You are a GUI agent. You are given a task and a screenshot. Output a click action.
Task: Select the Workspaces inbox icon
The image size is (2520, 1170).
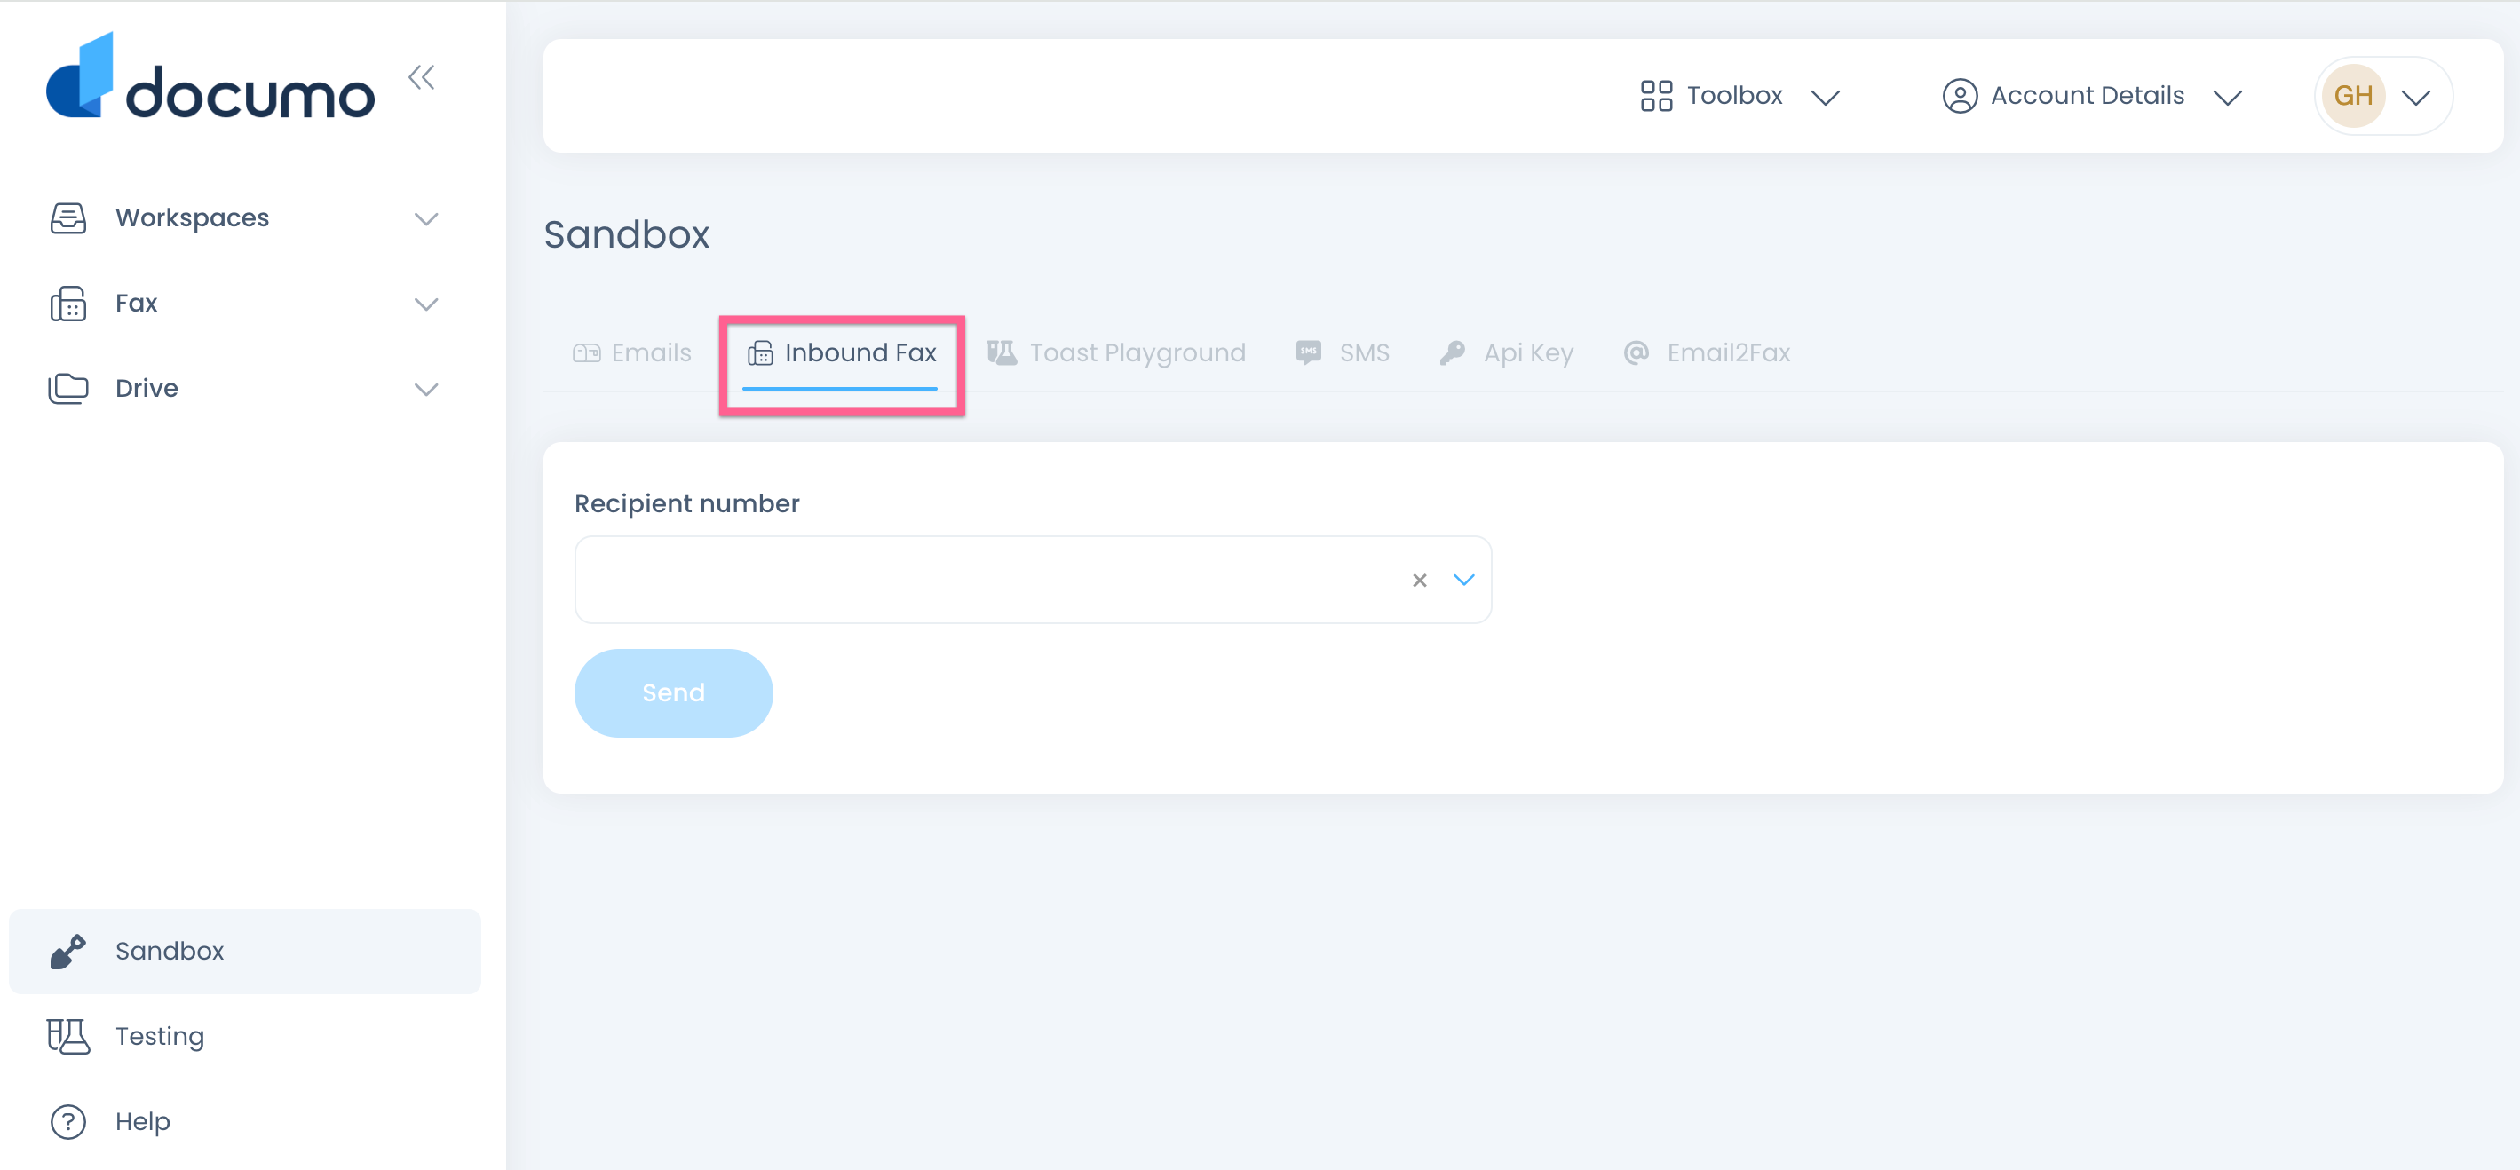pos(67,217)
